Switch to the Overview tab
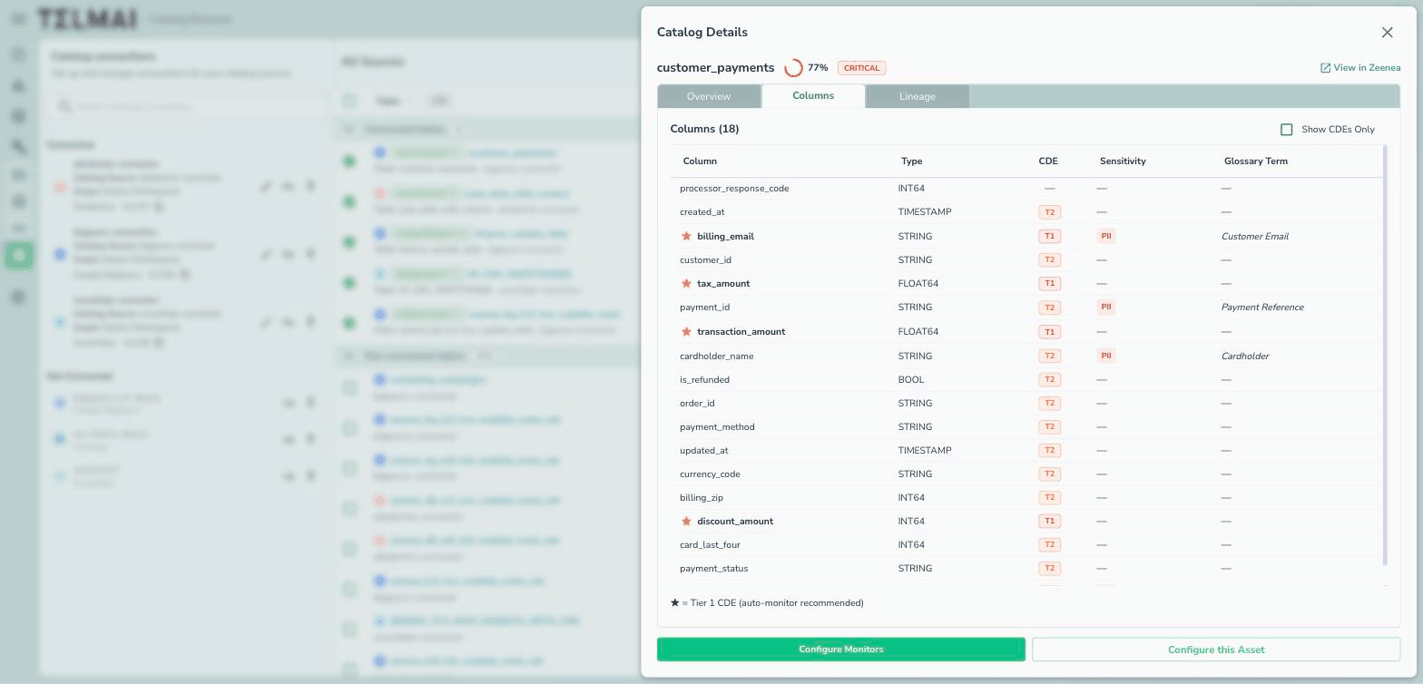1423x684 pixels. (709, 96)
